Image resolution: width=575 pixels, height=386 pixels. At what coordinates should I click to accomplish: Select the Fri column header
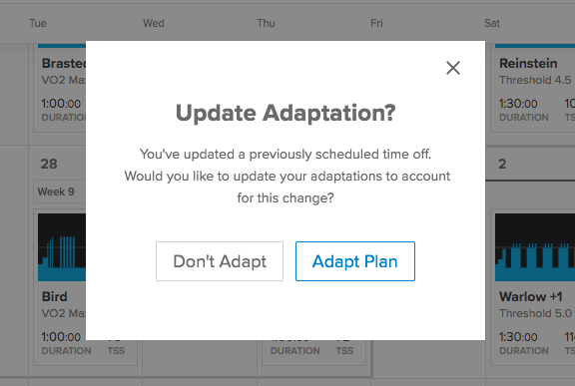[376, 23]
